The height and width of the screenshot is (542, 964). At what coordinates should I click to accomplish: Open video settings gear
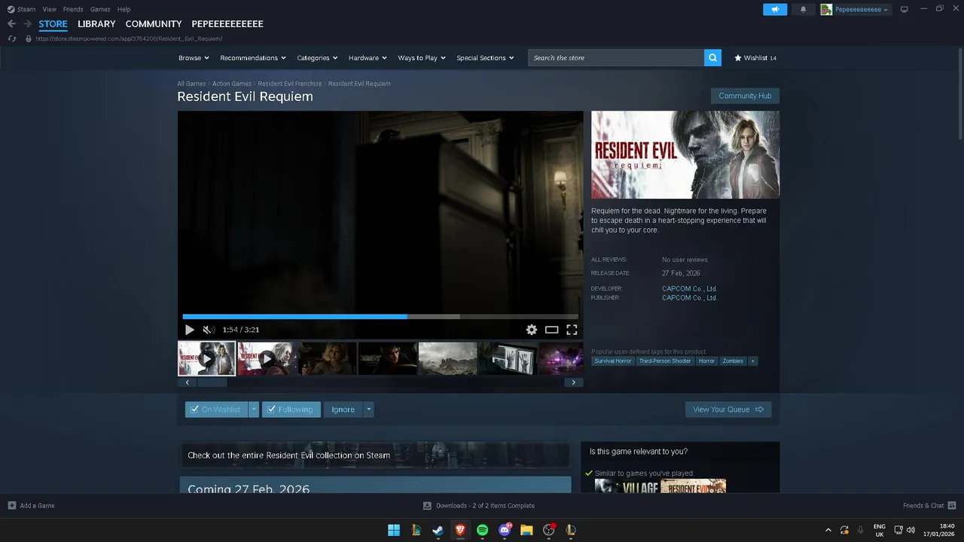tap(532, 330)
